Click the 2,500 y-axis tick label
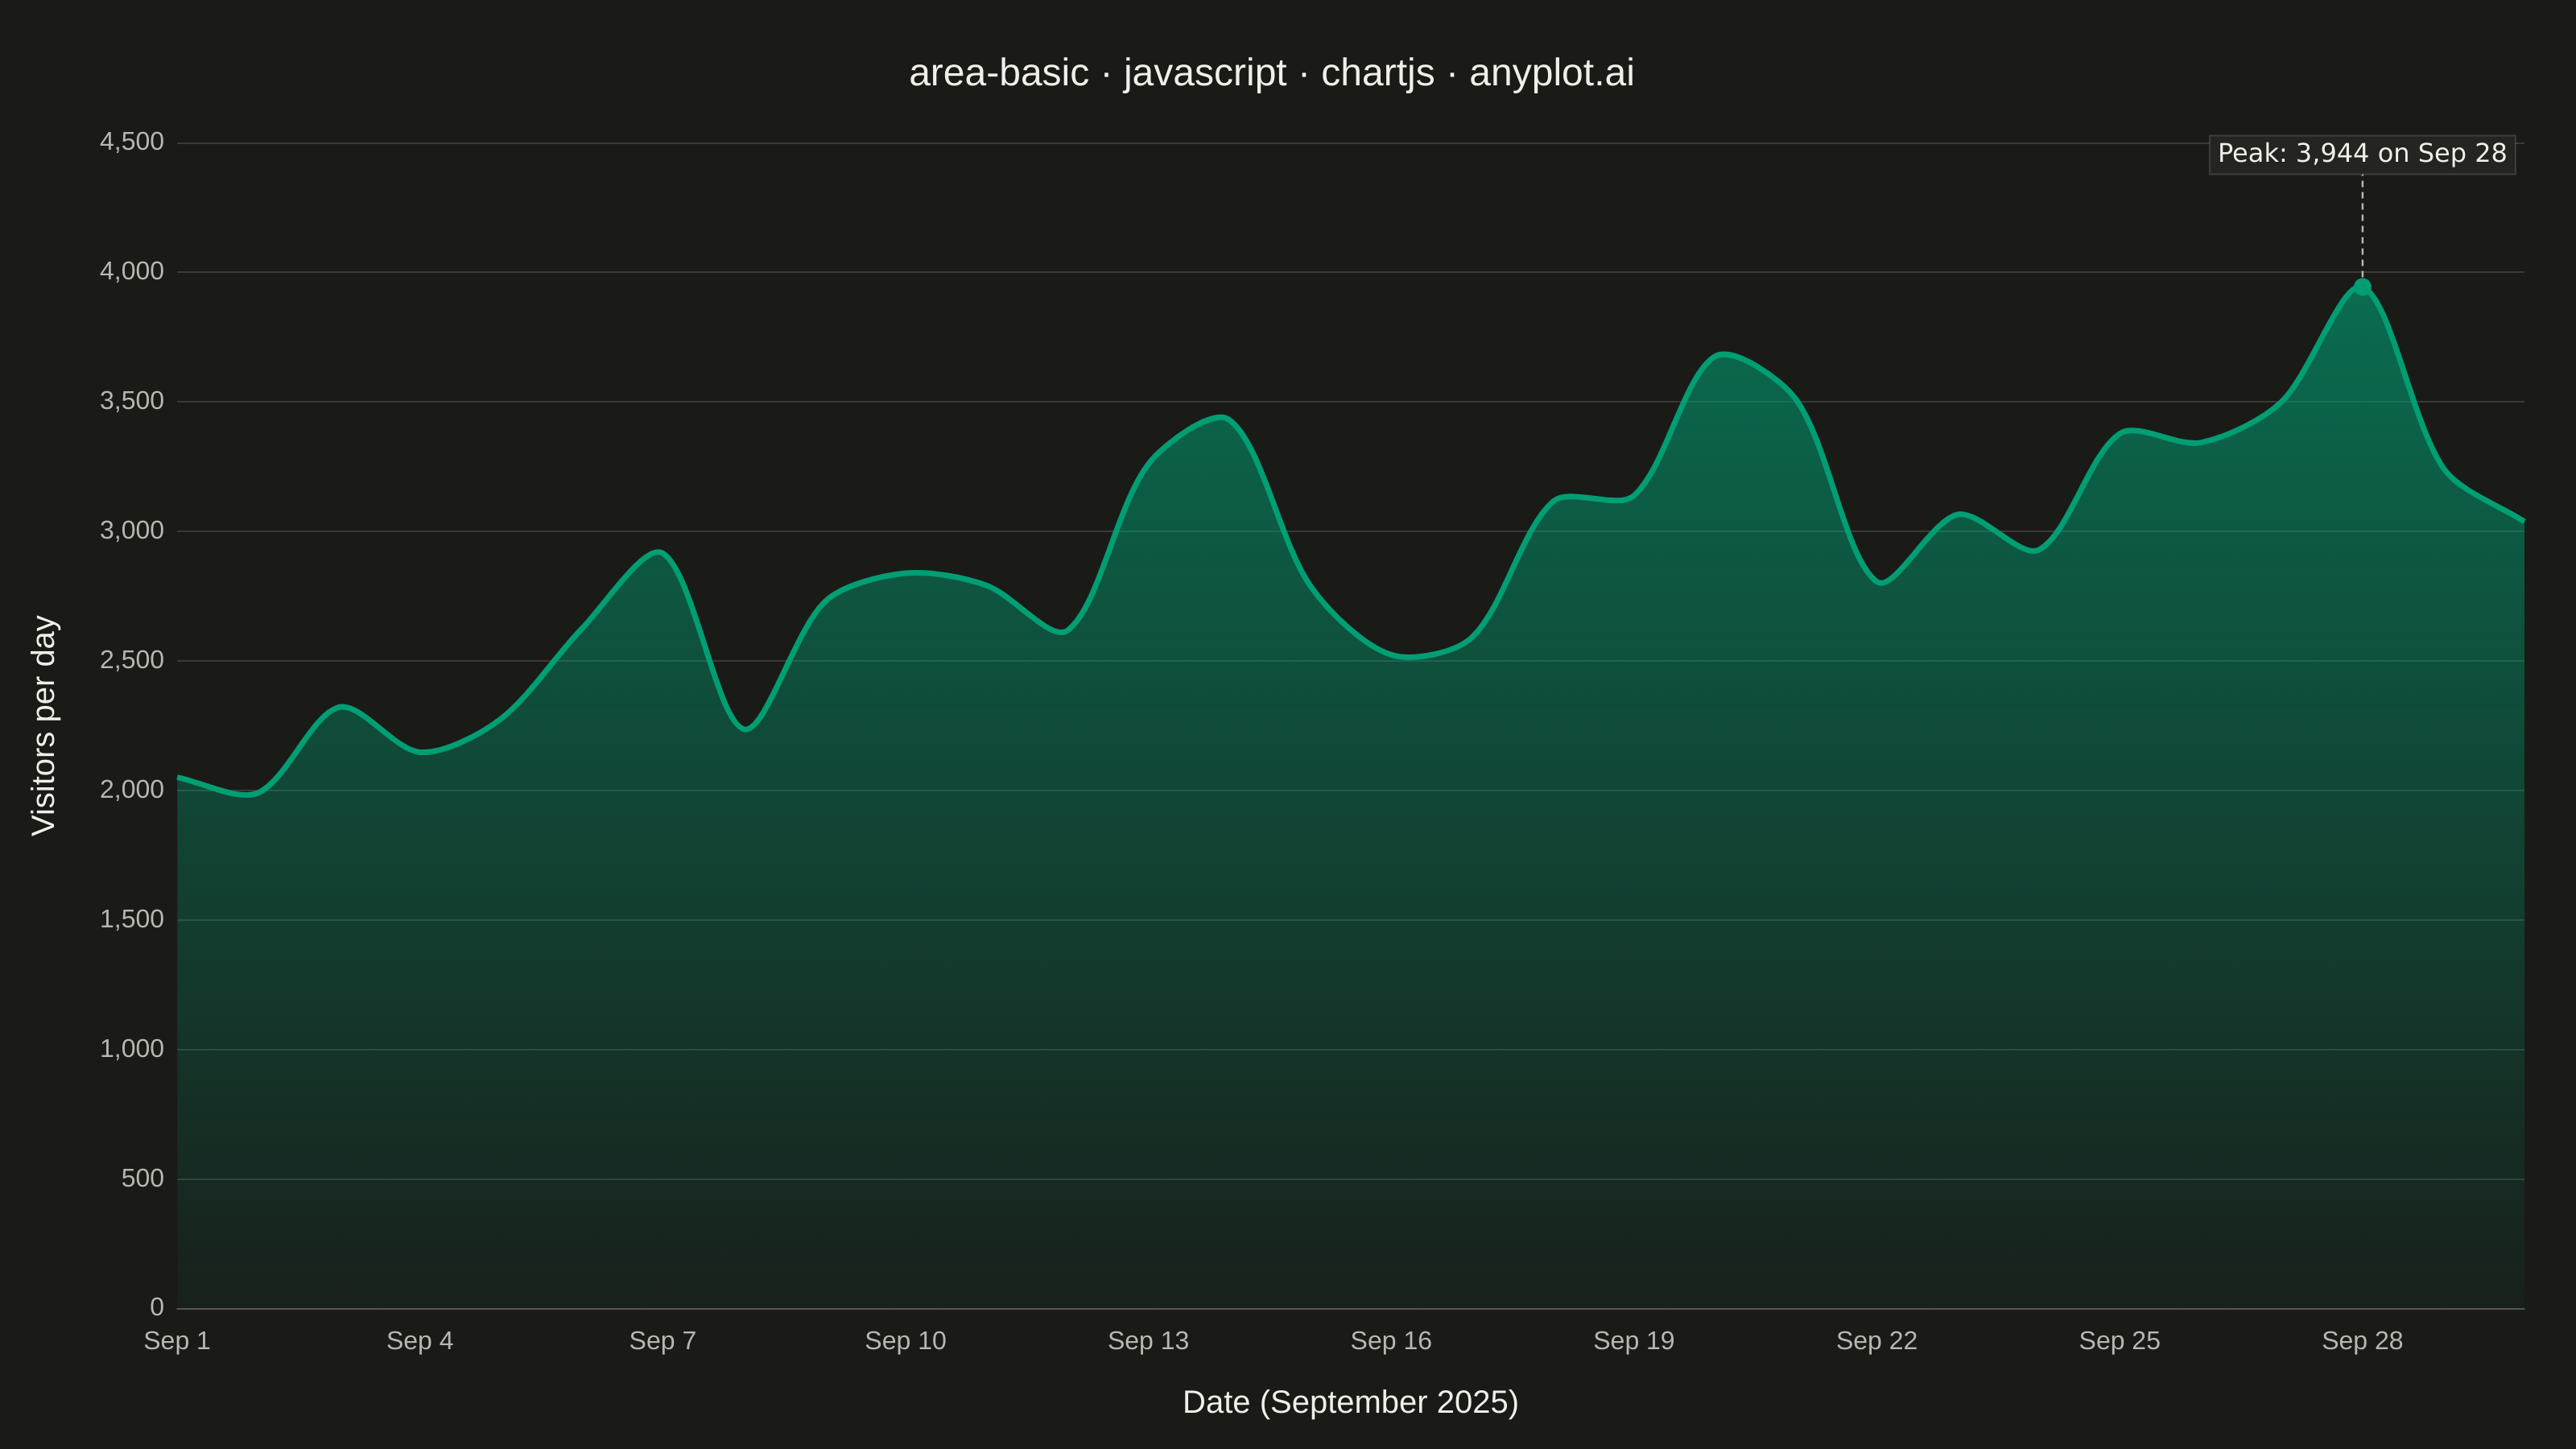The height and width of the screenshot is (1449, 2576). [132, 660]
